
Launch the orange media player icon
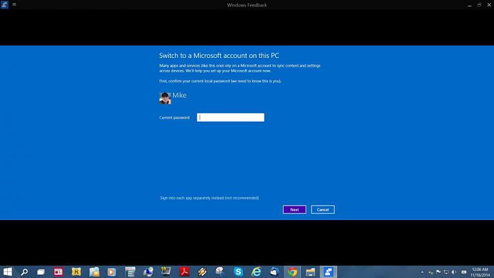click(x=111, y=271)
